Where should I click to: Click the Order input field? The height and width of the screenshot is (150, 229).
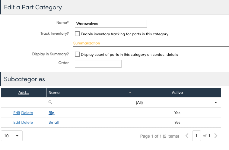[98, 64]
